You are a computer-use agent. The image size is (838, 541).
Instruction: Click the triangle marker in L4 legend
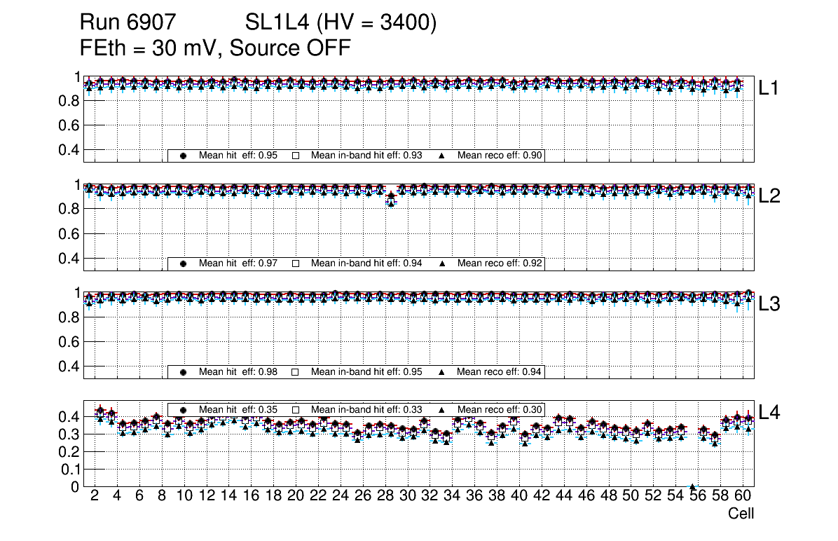coord(442,409)
